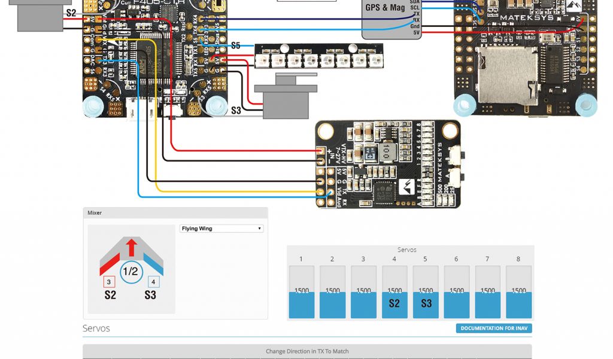Select the servo 5 bar labeled S3

pyautogui.click(x=426, y=292)
